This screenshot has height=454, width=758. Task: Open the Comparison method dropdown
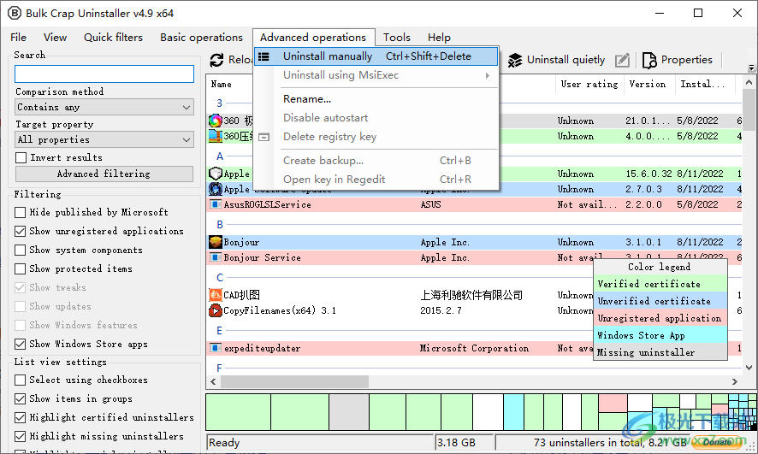click(x=104, y=107)
